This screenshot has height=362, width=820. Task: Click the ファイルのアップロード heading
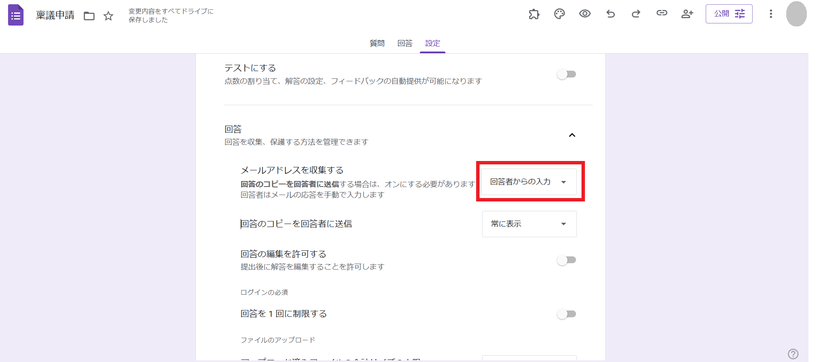[278, 340]
